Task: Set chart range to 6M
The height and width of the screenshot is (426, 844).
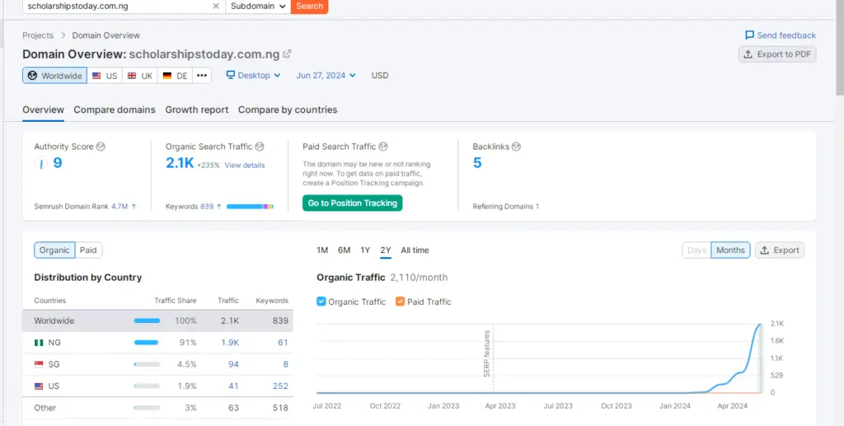Action: 344,250
